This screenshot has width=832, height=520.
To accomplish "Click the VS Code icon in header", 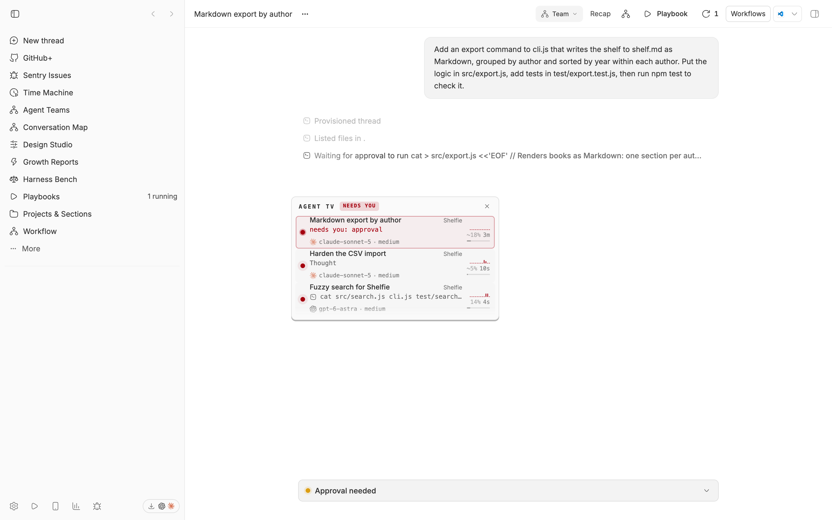I will [x=781, y=14].
